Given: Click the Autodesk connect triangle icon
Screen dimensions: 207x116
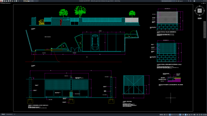Looking at the screenshot, I should [x=191, y=1].
